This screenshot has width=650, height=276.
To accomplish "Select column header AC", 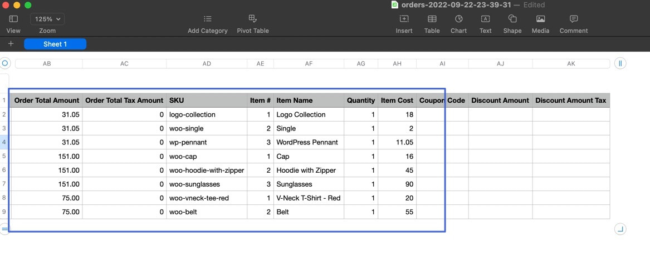I will pos(124,64).
